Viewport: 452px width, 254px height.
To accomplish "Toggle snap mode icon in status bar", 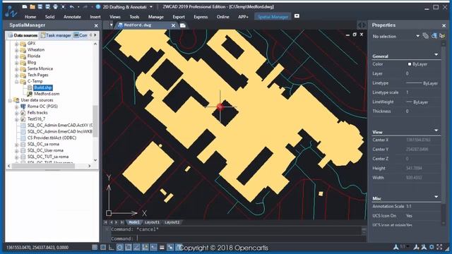I will coord(95,248).
